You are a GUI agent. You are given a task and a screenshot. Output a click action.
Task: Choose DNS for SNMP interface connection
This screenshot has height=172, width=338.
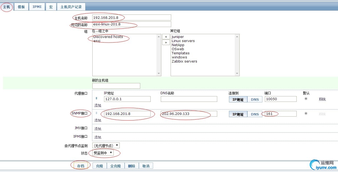(255, 114)
